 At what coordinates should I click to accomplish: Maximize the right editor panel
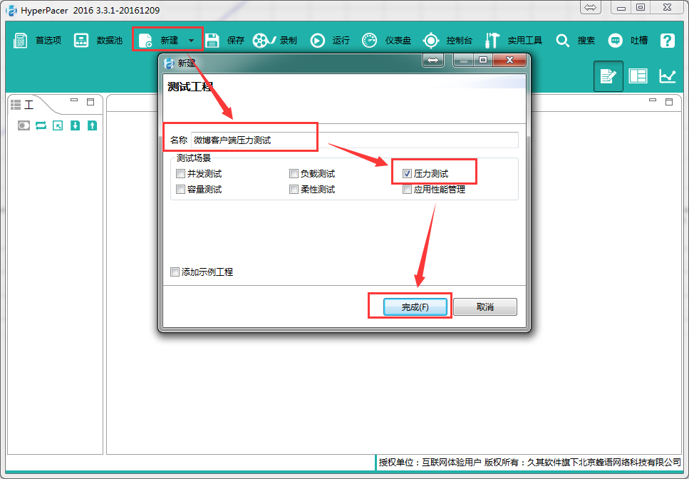pyautogui.click(x=669, y=102)
